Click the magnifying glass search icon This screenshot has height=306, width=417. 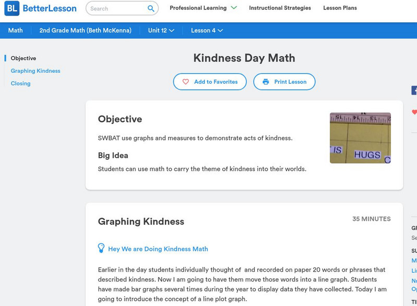pos(151,8)
